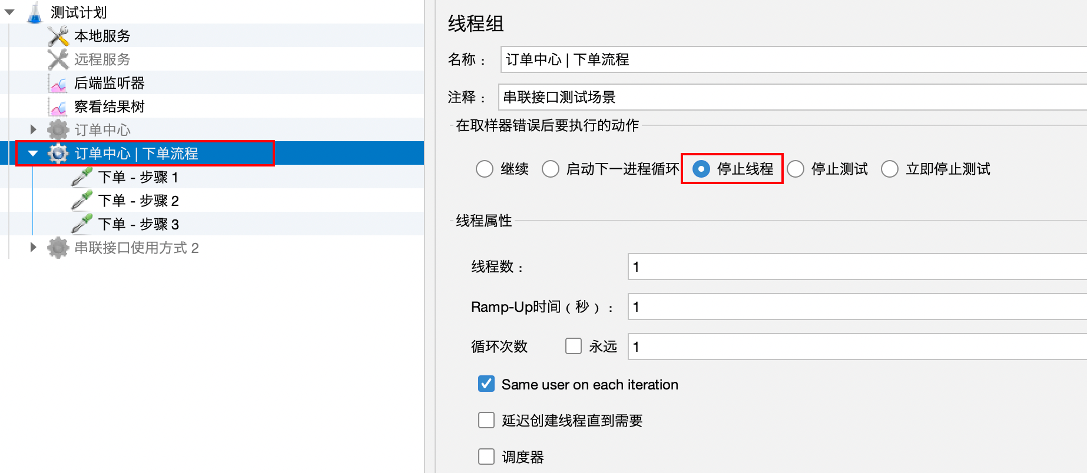Image resolution: width=1087 pixels, height=473 pixels.
Task: Enable the 永远 loop checkbox
Action: pos(574,346)
